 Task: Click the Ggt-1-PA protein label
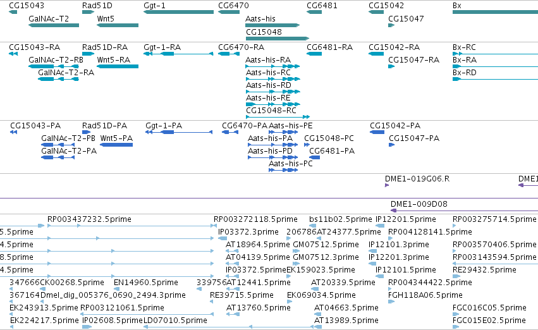(164, 126)
